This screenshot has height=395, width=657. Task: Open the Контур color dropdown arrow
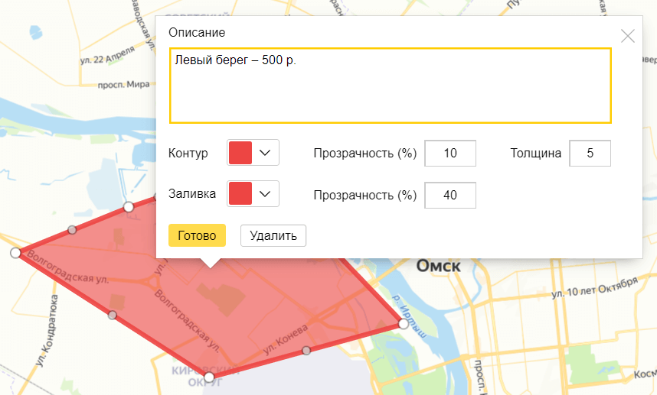click(265, 153)
